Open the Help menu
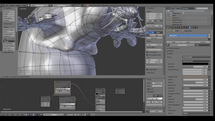Screen dimensions: 215x121 click(x=24, y=5)
